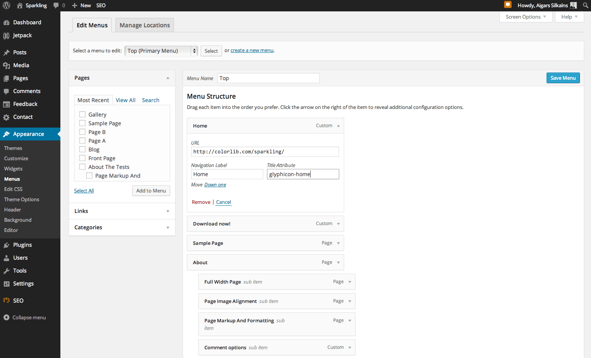Screen dimensions: 591x358
Task: Open Widgets in the Appearance submenu
Action: coord(13,169)
